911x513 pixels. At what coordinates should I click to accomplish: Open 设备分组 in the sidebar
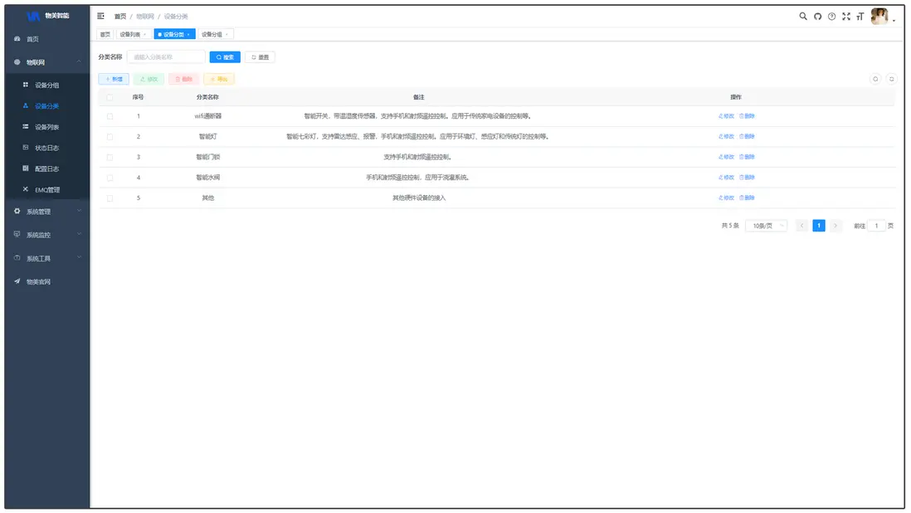(47, 85)
